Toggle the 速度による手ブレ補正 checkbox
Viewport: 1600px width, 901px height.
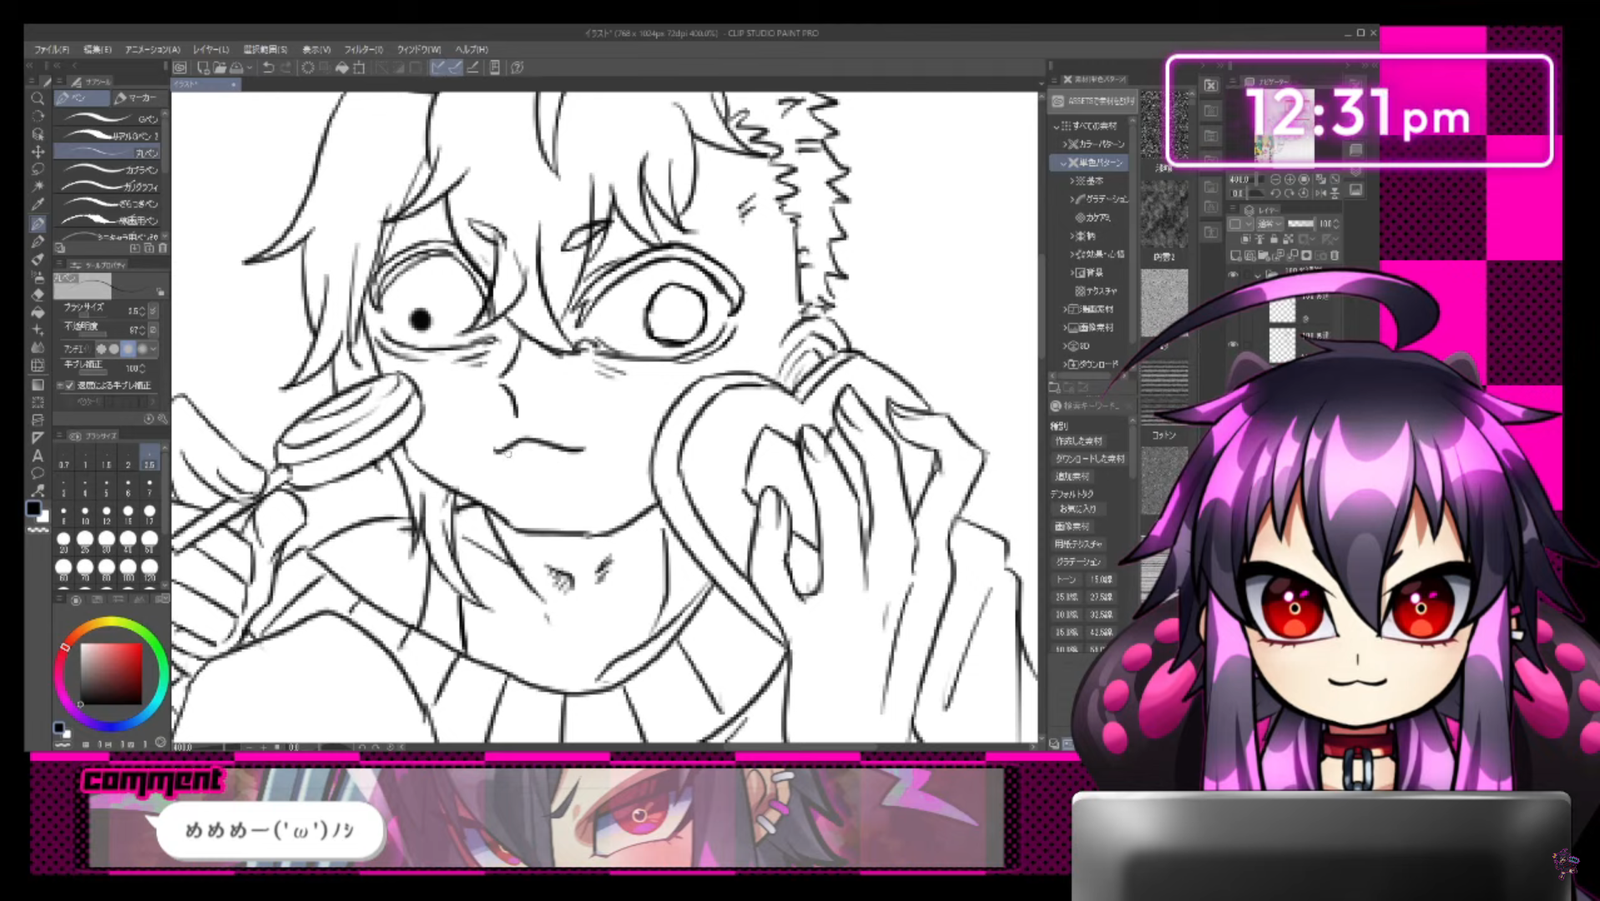click(70, 385)
